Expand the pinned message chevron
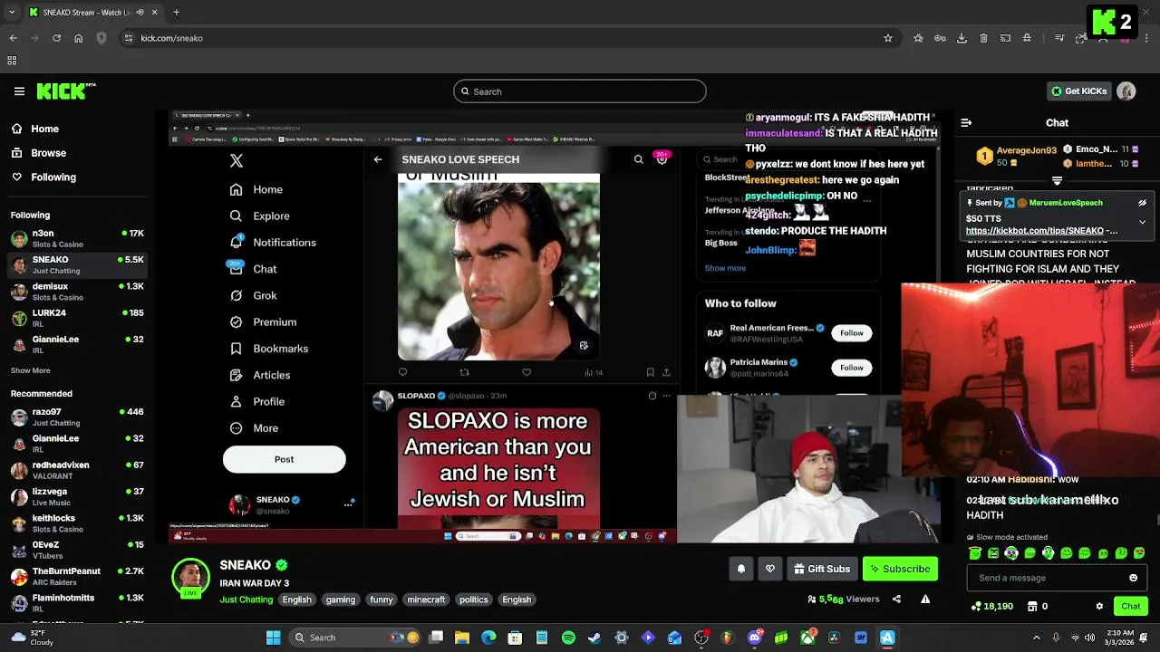The width and height of the screenshot is (1160, 652). tap(1142, 222)
